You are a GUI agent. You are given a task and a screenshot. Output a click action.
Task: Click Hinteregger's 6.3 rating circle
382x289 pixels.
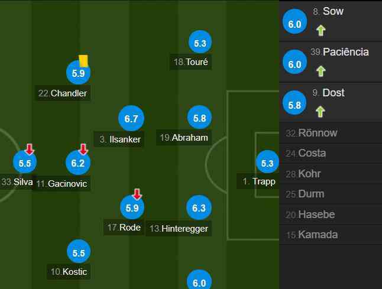pos(199,207)
